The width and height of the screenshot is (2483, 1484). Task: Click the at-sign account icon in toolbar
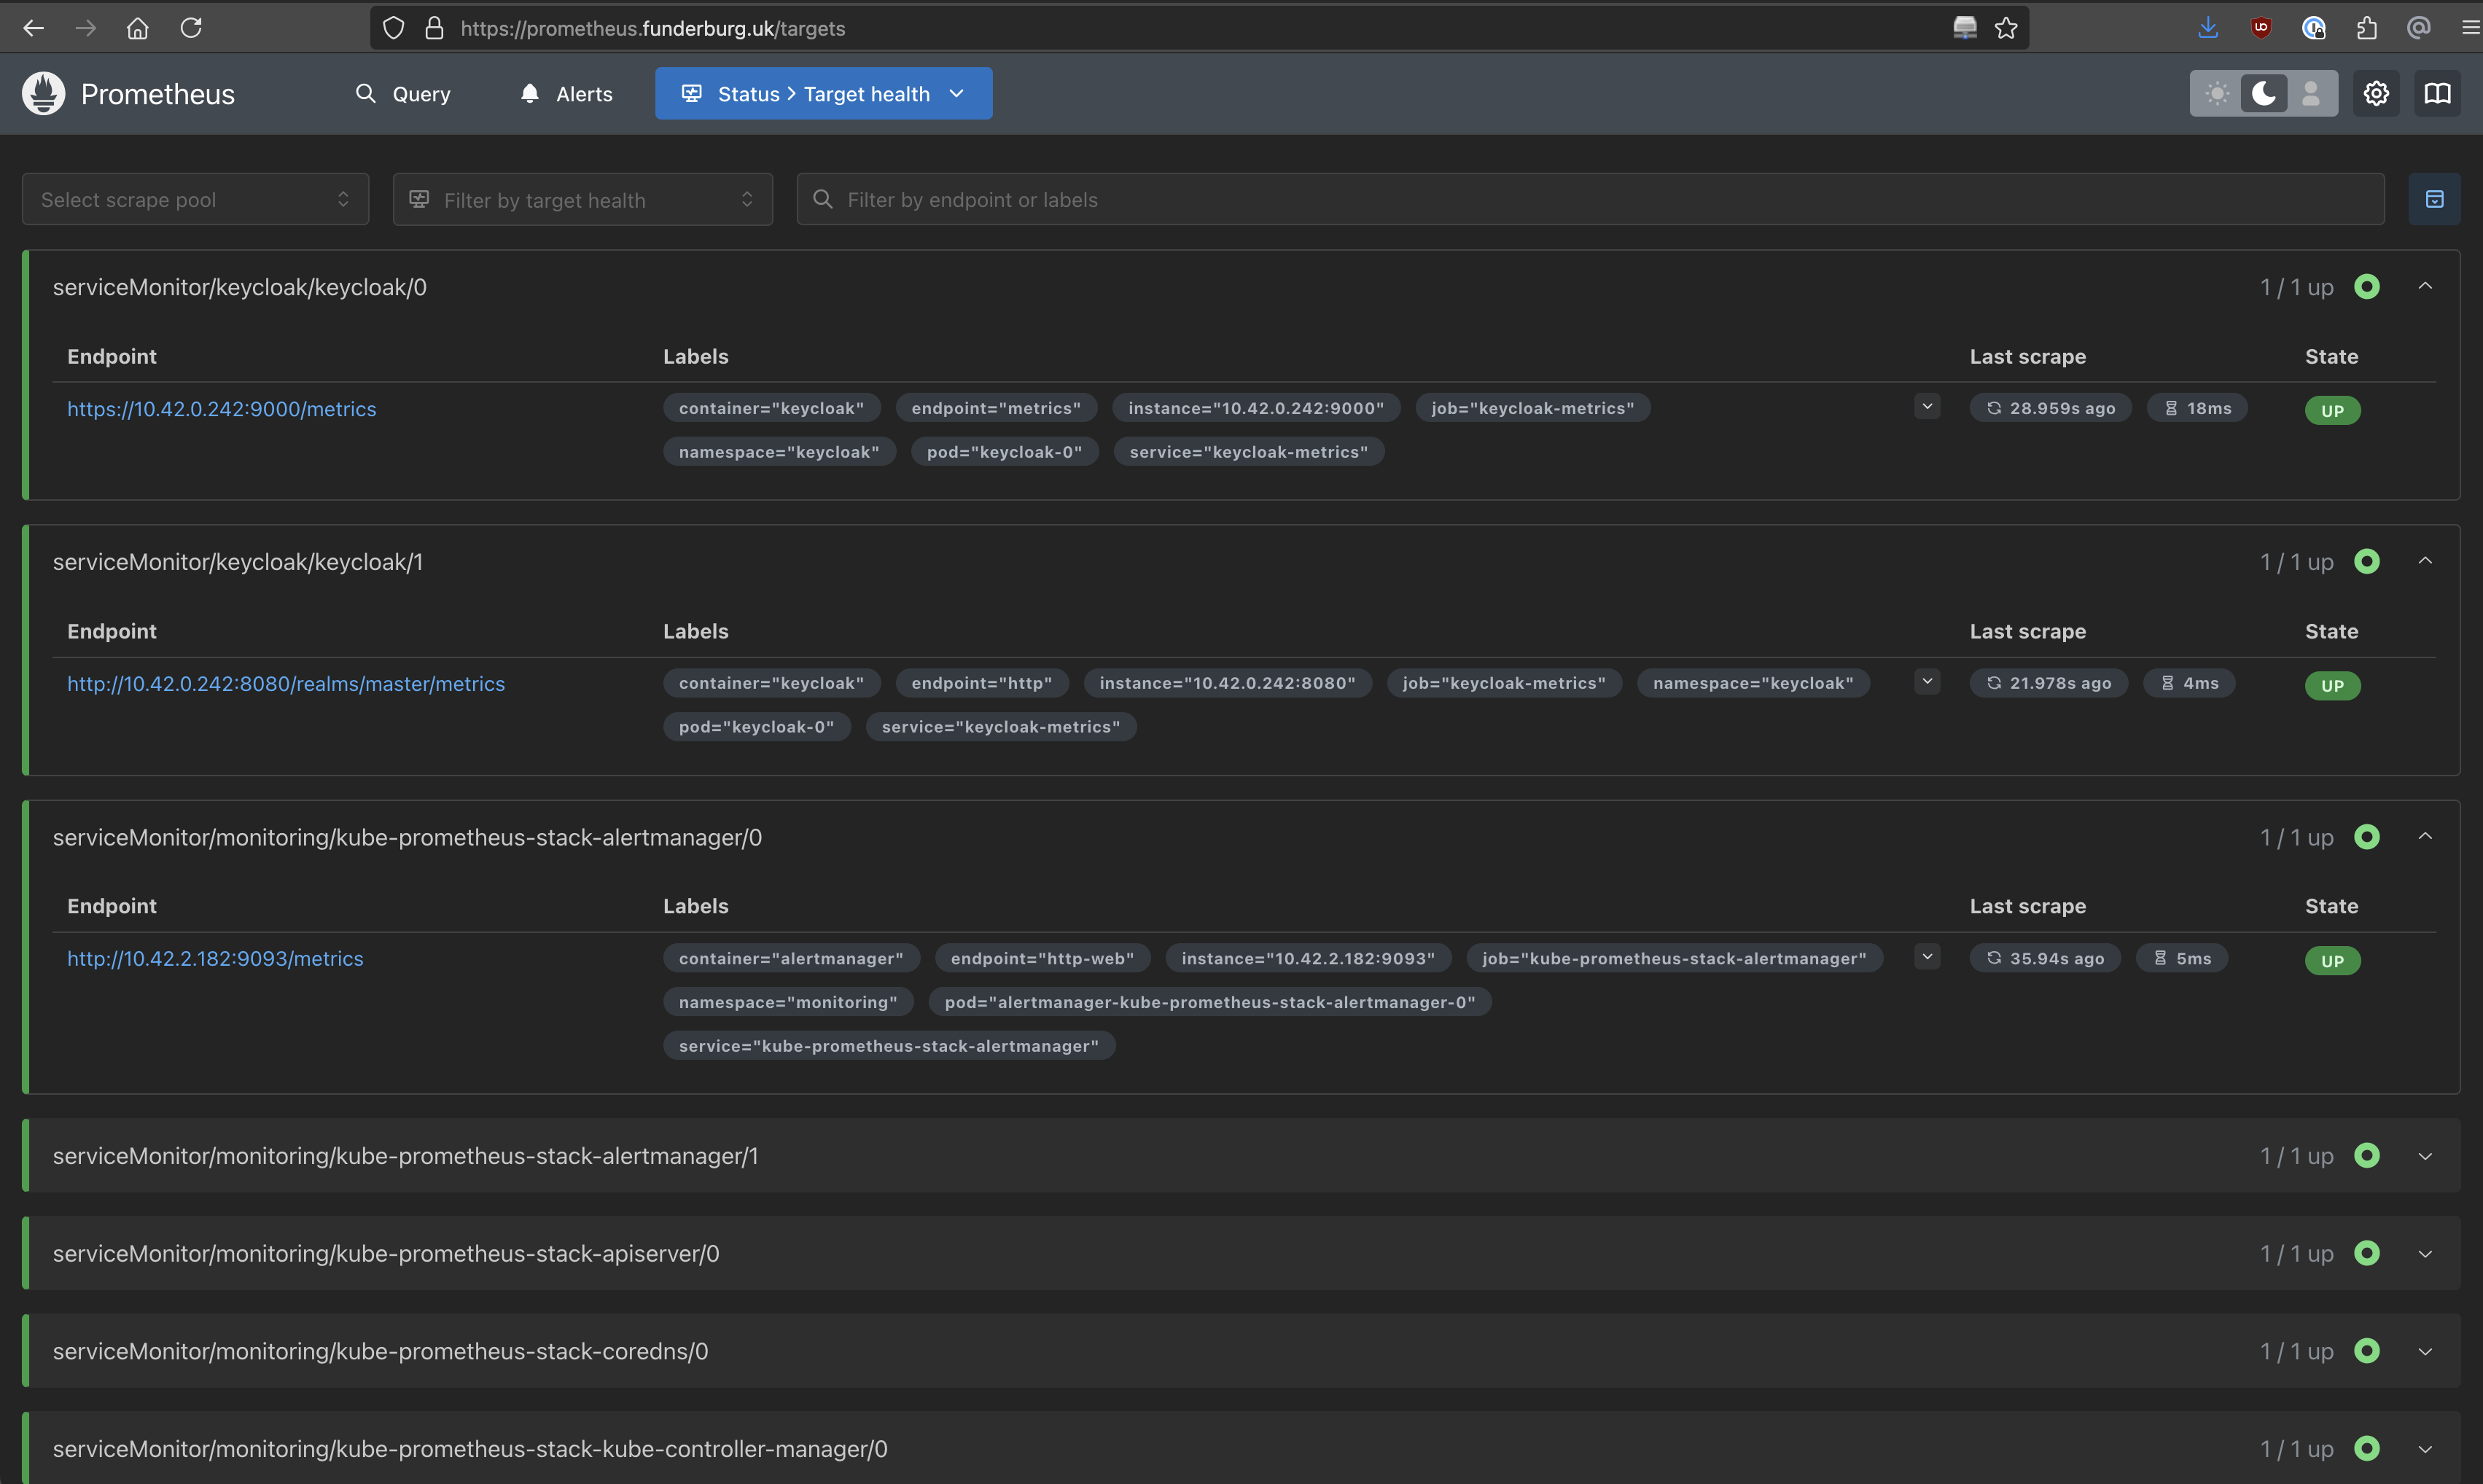(x=2418, y=28)
